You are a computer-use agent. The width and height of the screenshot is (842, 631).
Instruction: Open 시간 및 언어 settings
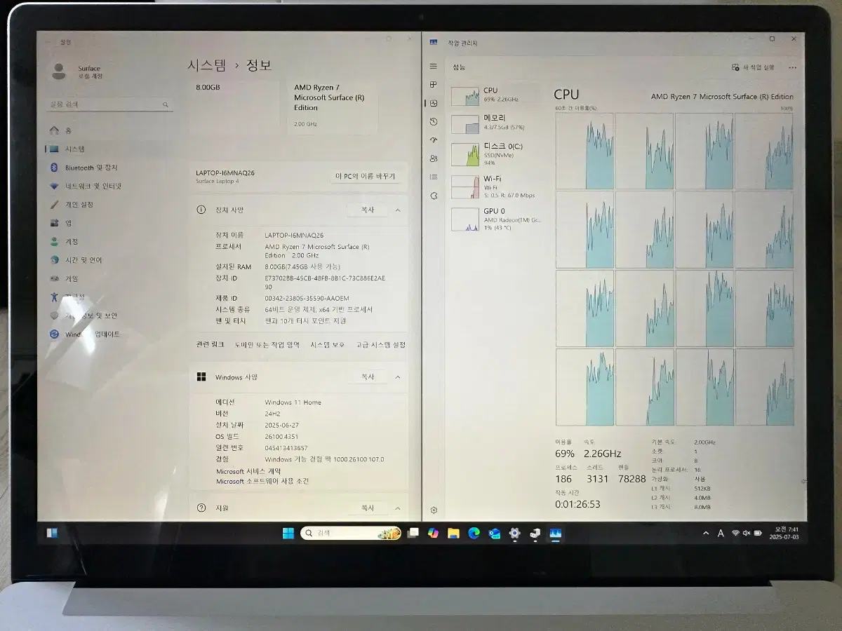(110, 260)
